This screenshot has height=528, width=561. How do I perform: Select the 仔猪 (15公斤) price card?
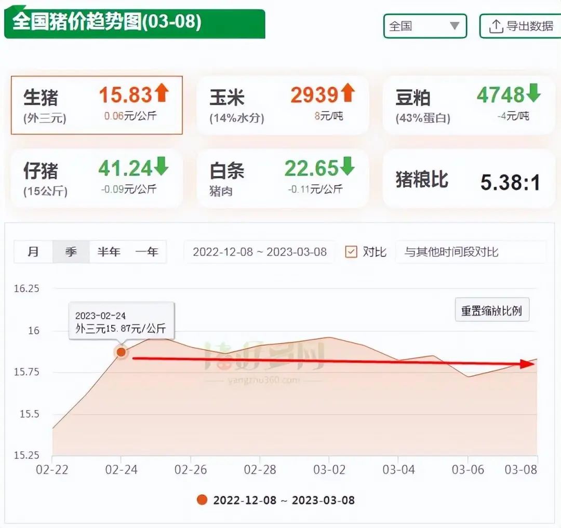[97, 179]
